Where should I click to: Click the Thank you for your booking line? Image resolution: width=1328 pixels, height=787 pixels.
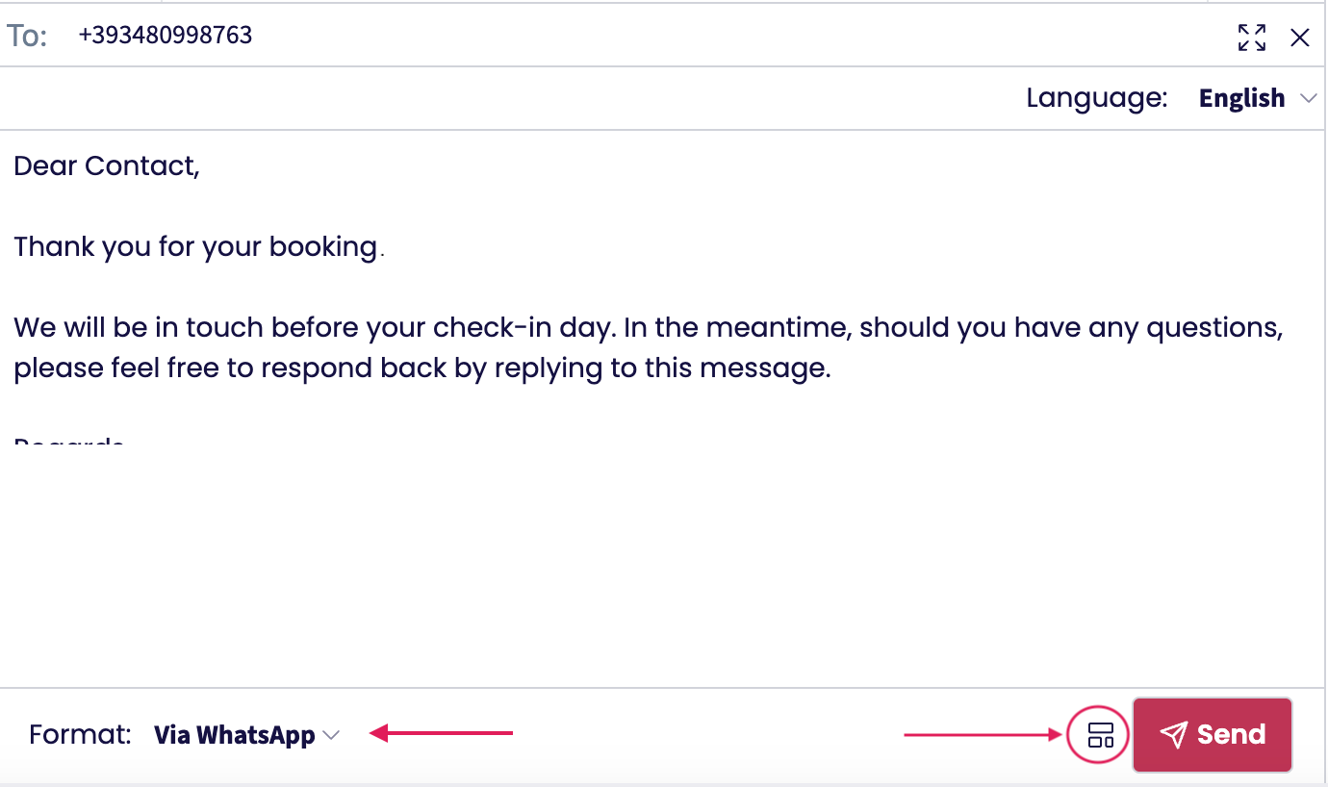point(197,247)
